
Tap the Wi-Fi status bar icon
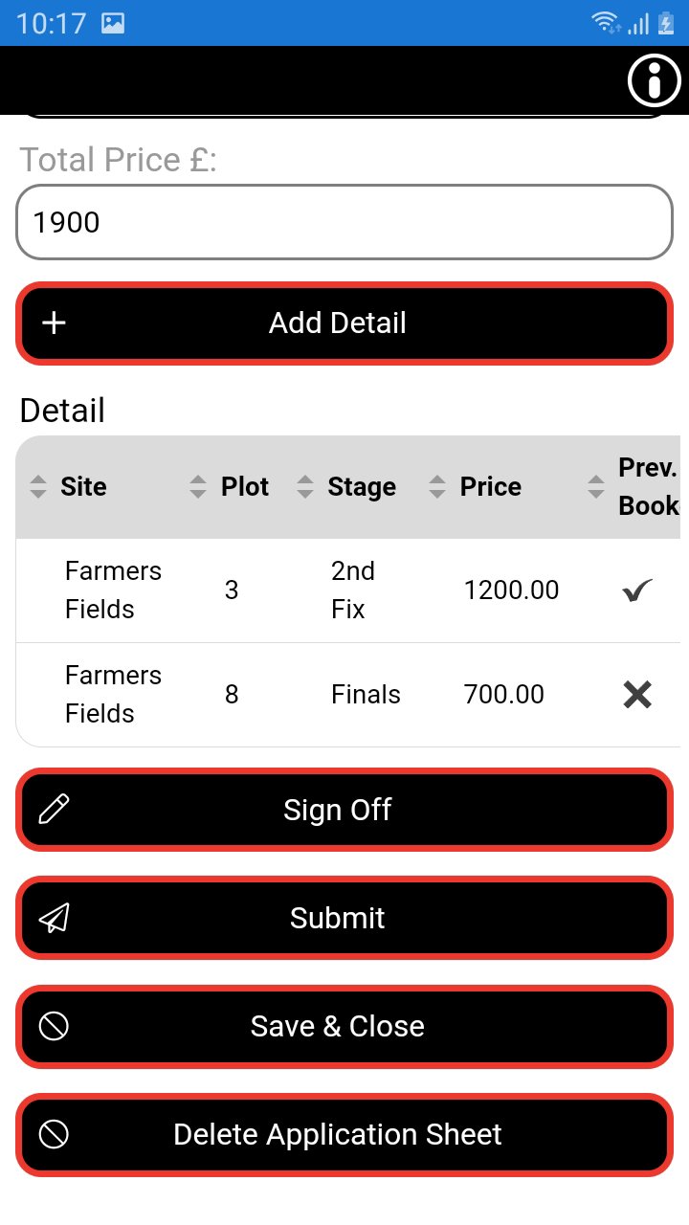pyautogui.click(x=606, y=23)
